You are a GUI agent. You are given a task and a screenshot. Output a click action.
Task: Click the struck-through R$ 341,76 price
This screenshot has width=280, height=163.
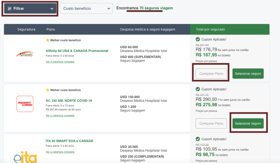(202, 95)
